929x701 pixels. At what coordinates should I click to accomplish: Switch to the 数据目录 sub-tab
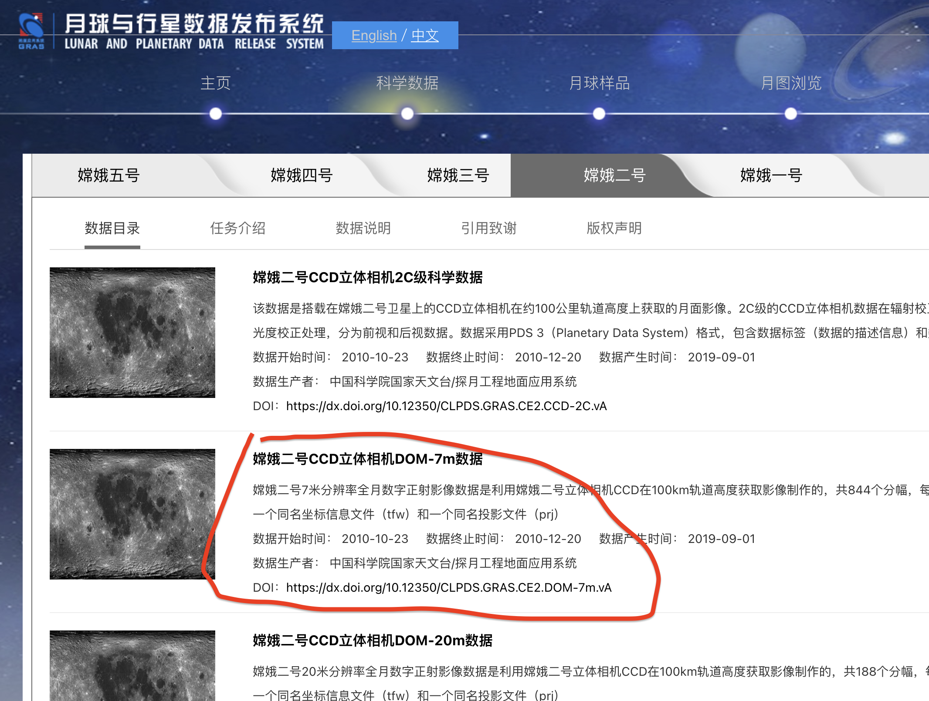pos(112,228)
